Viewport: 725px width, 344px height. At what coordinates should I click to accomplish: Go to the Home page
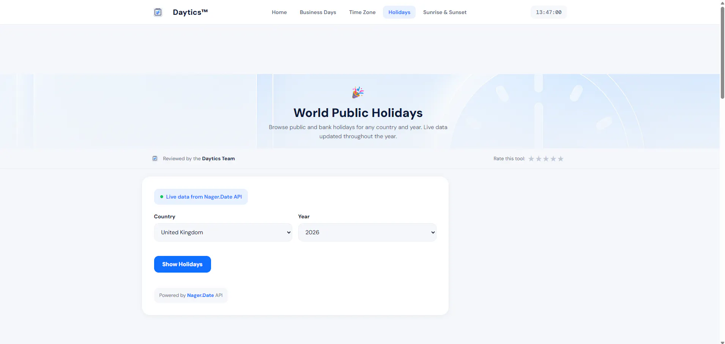[x=279, y=12]
